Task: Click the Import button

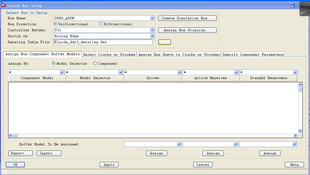Action: click(x=49, y=153)
